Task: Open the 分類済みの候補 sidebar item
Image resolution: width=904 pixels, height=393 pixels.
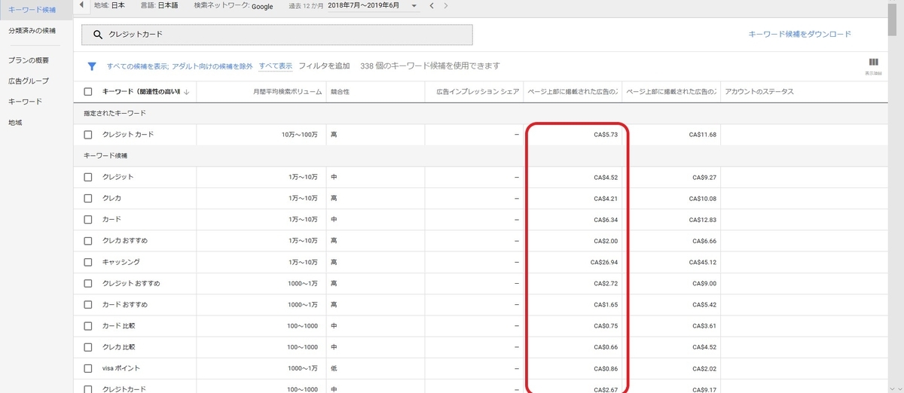Action: [32, 31]
